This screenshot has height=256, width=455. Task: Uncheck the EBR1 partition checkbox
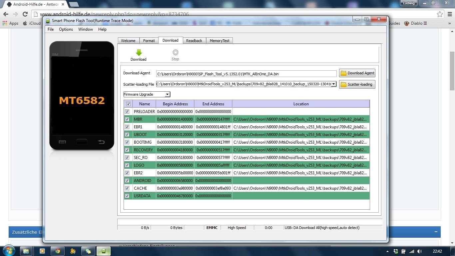(x=127, y=127)
